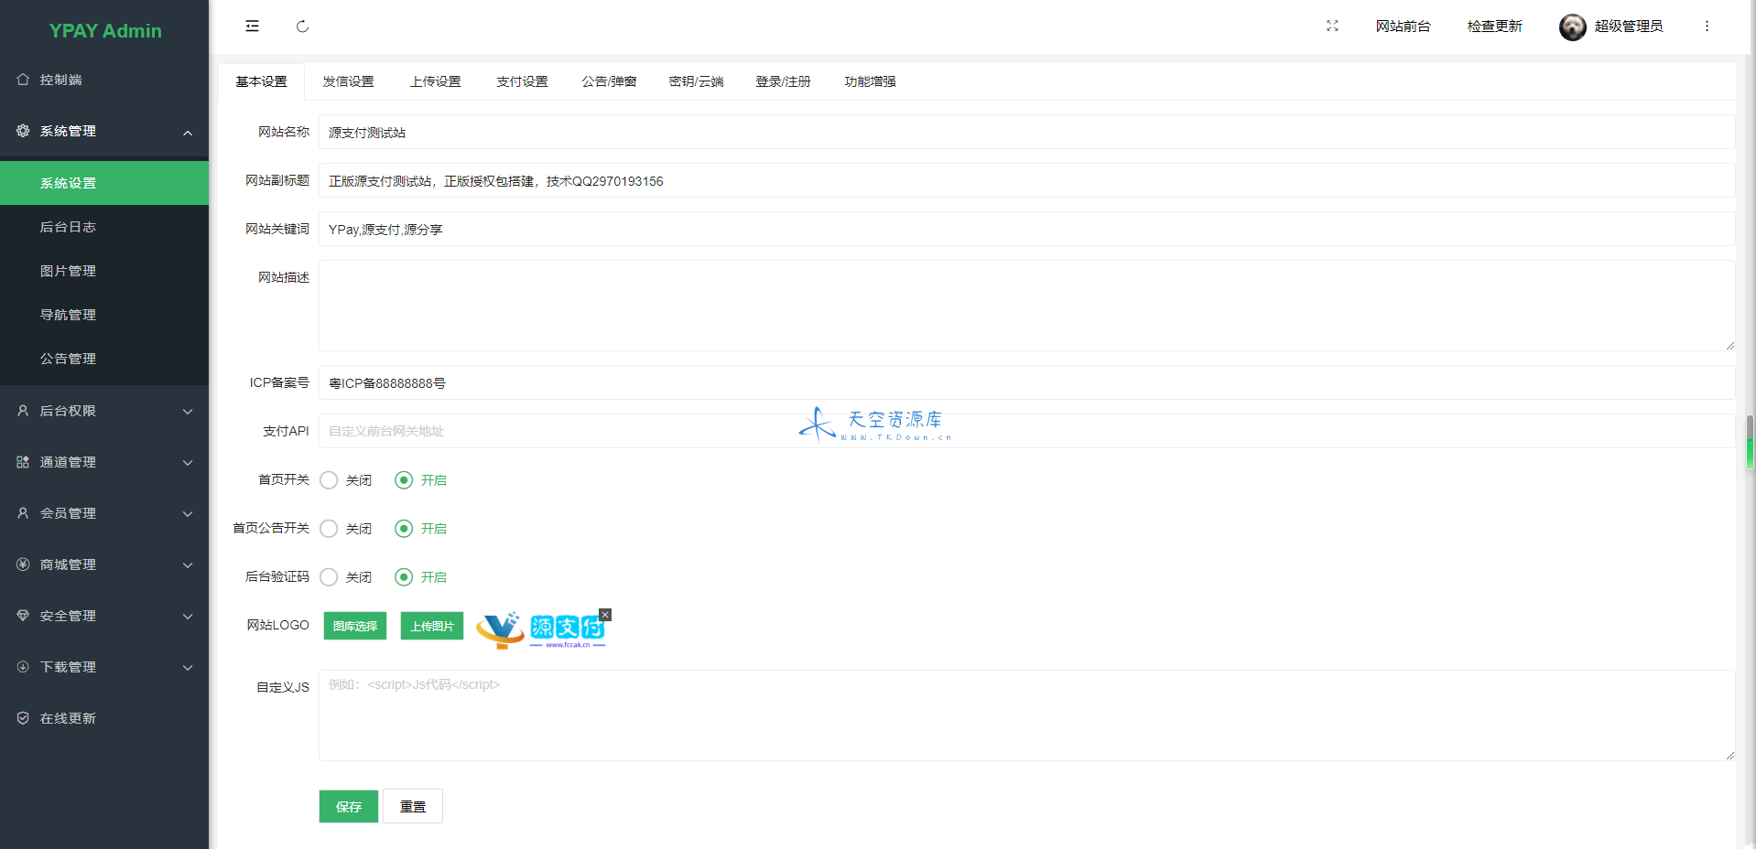Click the gear icon beside 系统管理

[23, 131]
